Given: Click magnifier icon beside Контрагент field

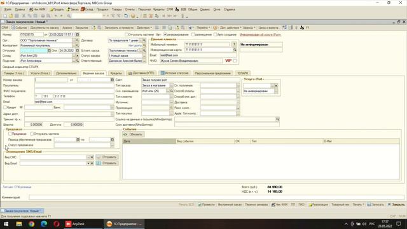Looking at the screenshot, I should pyautogui.click(x=78, y=45).
